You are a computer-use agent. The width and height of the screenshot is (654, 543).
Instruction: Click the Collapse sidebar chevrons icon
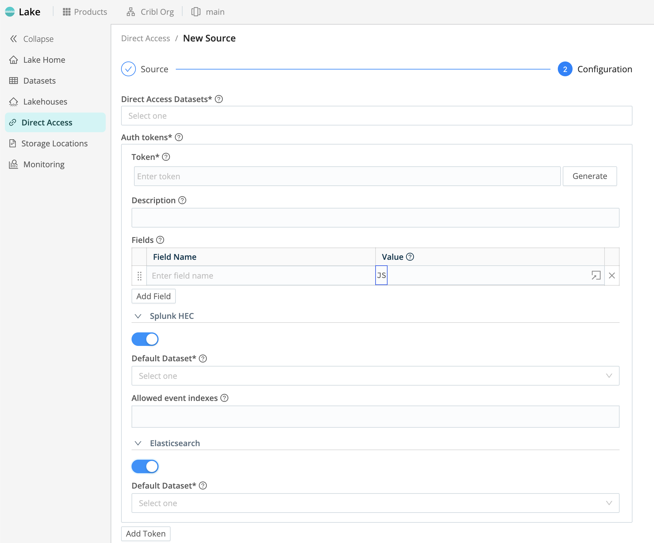(14, 39)
